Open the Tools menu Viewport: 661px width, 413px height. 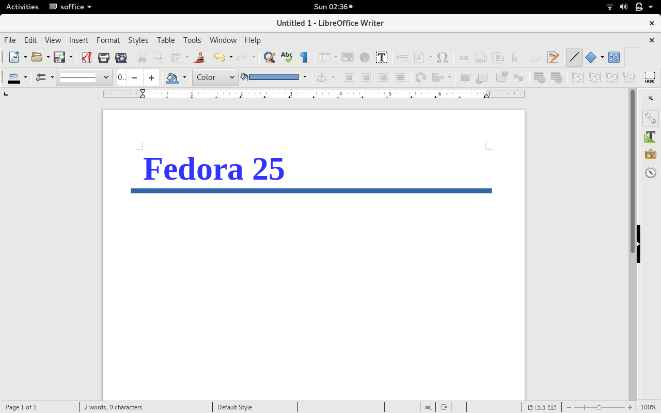(192, 40)
